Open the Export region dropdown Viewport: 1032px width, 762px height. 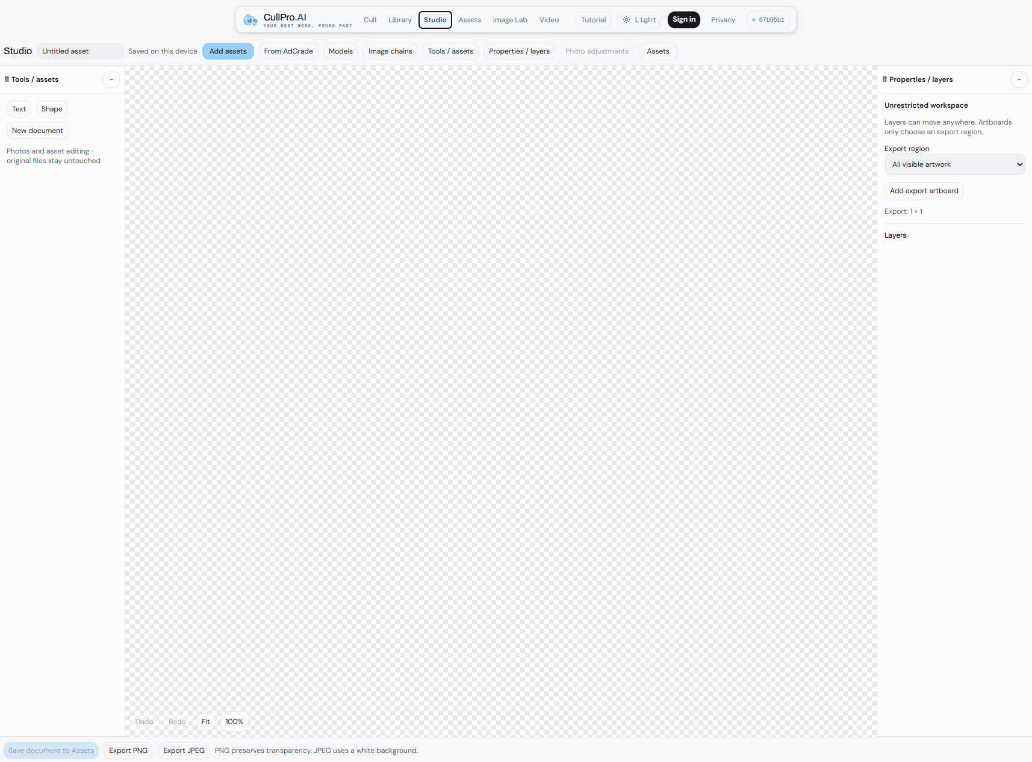(955, 164)
